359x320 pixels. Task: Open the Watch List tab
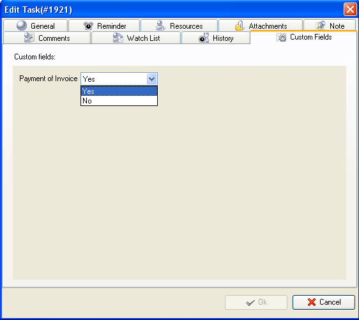pyautogui.click(x=136, y=38)
